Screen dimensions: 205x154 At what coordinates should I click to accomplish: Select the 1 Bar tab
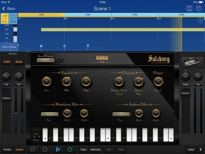tap(41, 14)
